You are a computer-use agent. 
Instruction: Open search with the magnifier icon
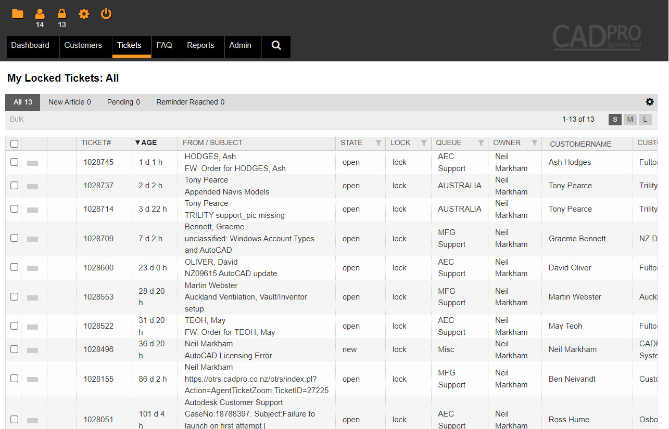[x=276, y=46]
